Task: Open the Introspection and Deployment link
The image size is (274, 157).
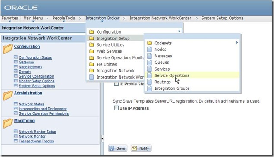Action: pos(43,109)
